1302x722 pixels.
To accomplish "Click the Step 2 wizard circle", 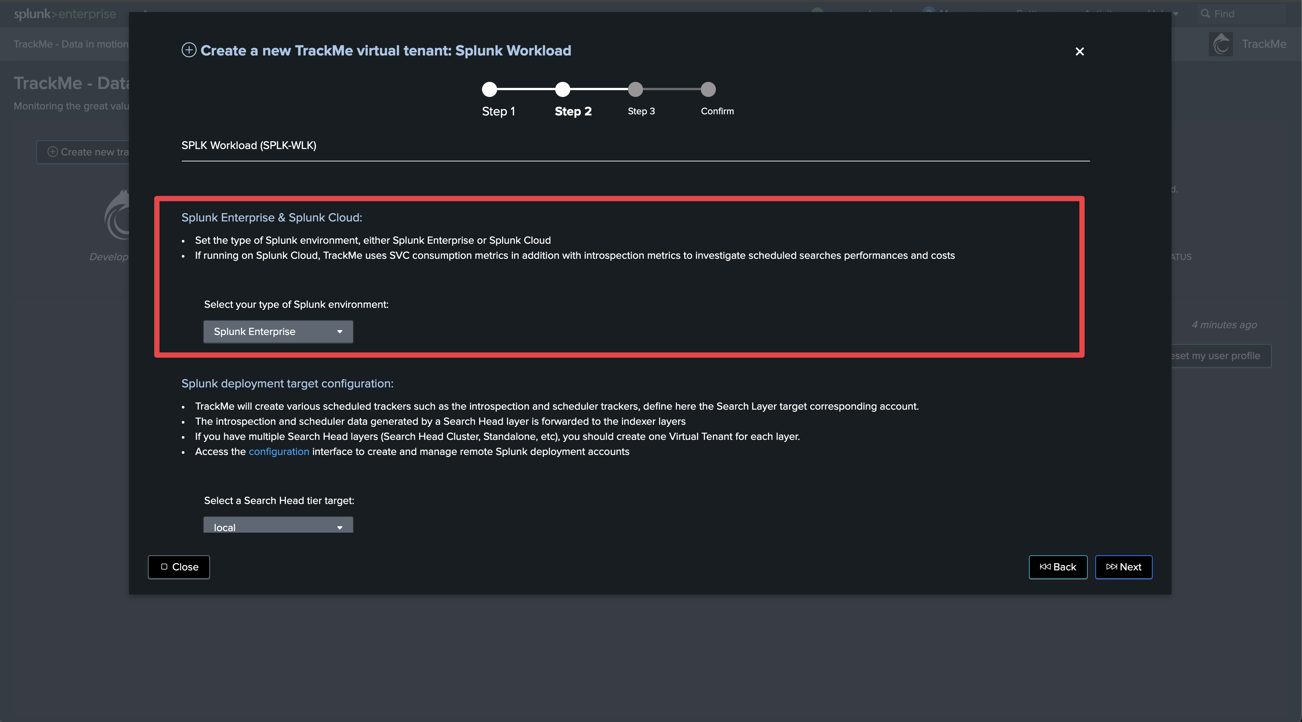I will click(562, 89).
